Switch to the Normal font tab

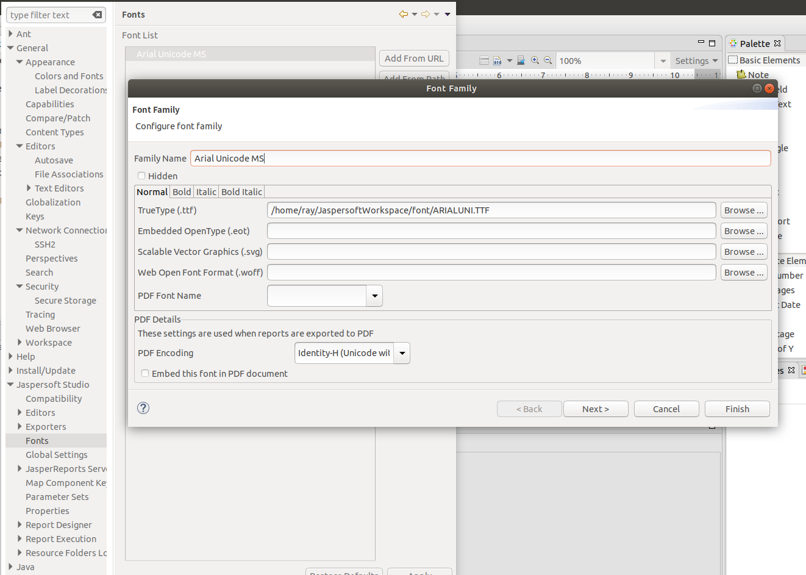(152, 191)
